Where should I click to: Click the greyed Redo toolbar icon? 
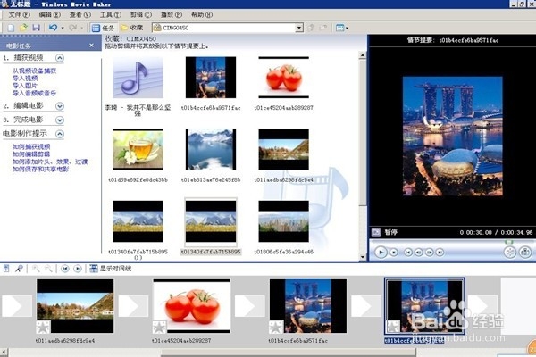coord(73,28)
